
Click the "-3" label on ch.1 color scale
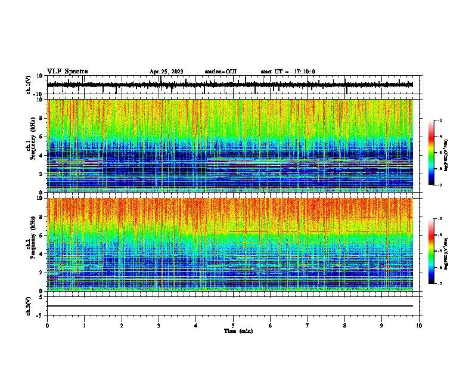pyautogui.click(x=440, y=120)
